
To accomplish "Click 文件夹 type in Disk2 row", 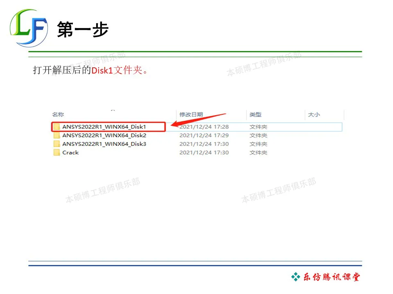I will tap(258, 135).
